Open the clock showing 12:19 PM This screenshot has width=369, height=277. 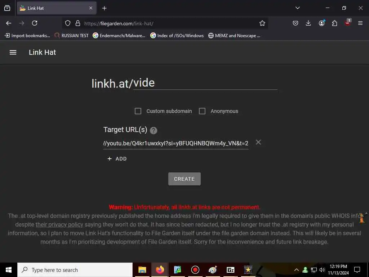(x=338, y=270)
